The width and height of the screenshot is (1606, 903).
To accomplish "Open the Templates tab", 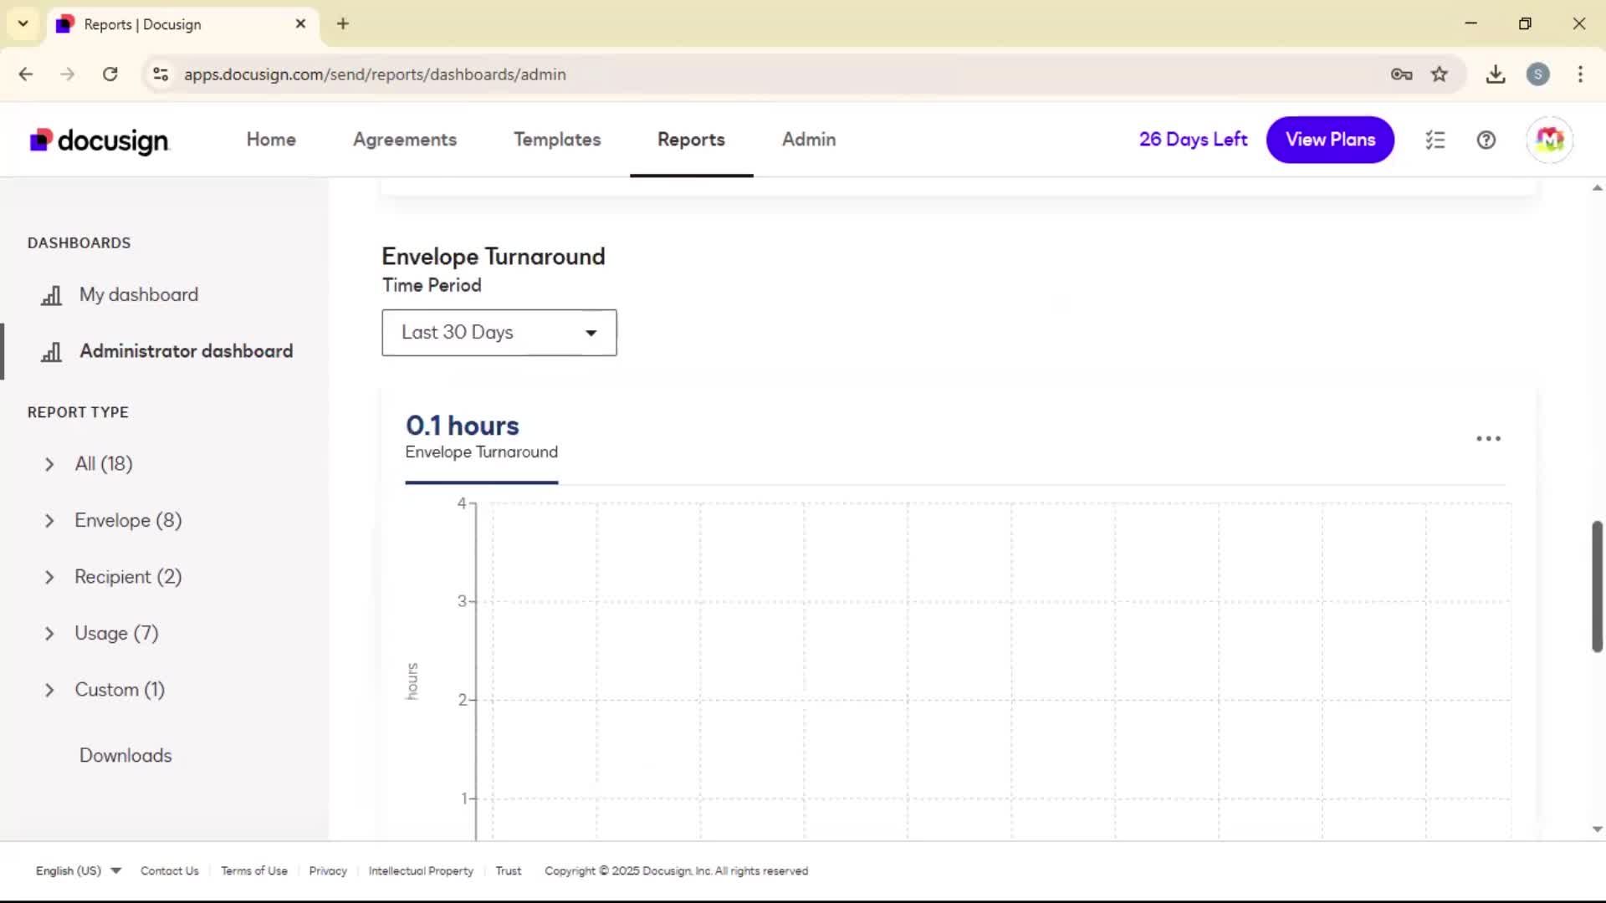I will [x=557, y=140].
